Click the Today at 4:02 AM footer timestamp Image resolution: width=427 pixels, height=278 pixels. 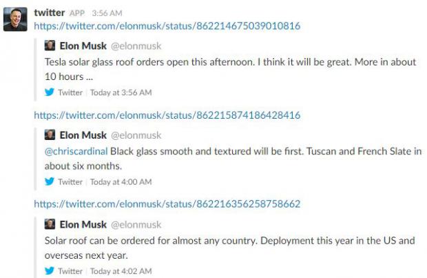point(121,271)
